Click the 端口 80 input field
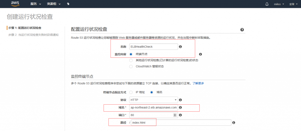This screenshot has width=301, height=131. pos(153,115)
